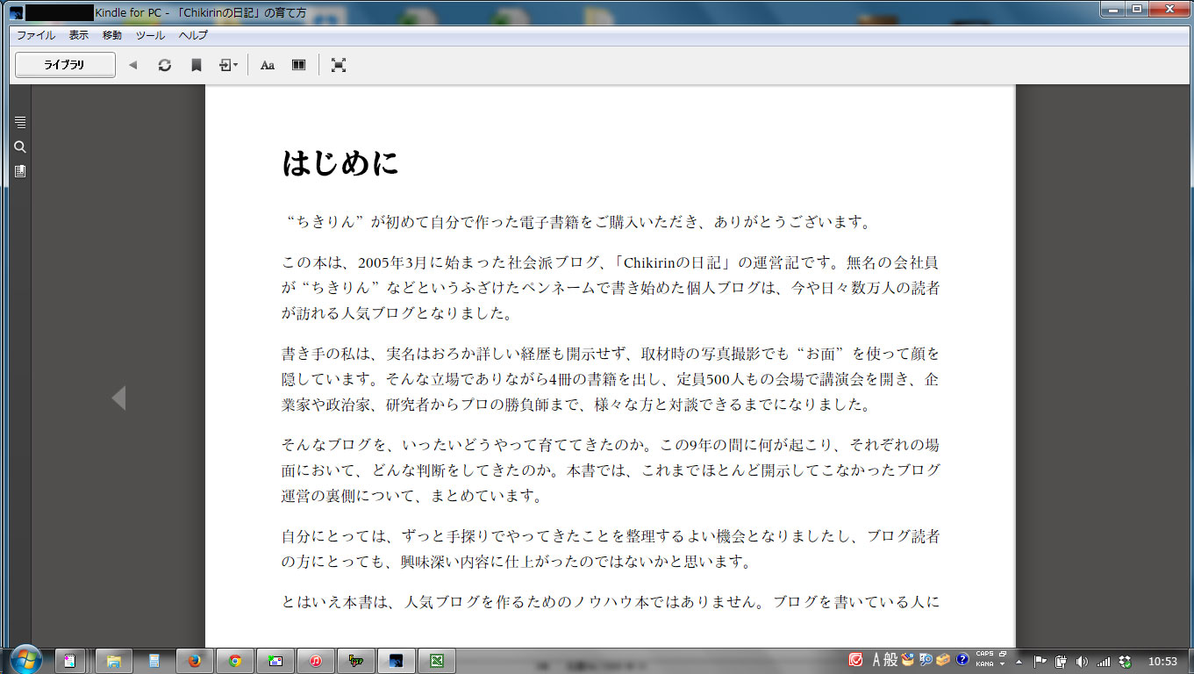Image resolution: width=1194 pixels, height=674 pixels.
Task: Change the column layout view icon
Action: [x=299, y=65]
